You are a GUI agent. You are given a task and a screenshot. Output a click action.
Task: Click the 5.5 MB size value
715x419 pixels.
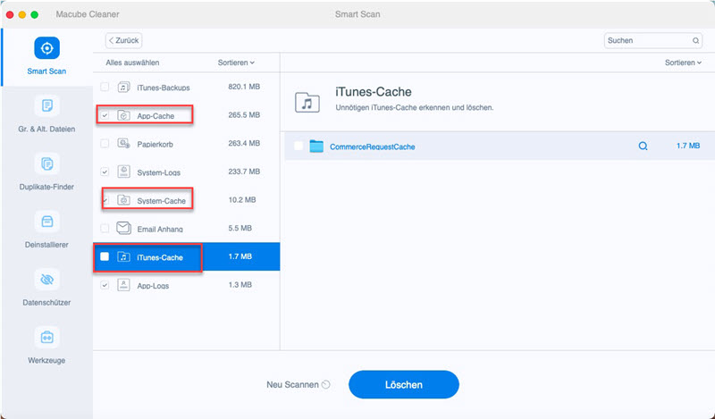coord(240,228)
